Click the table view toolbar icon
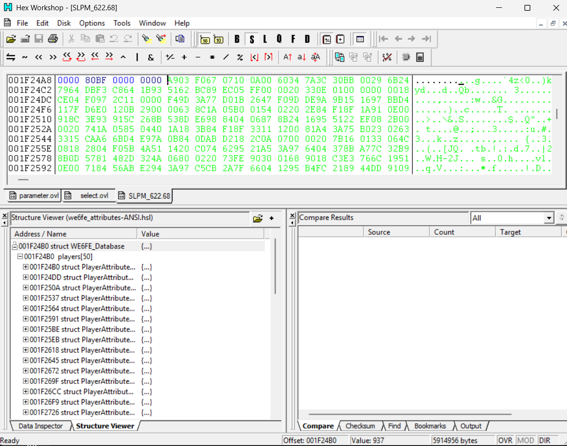The height and width of the screenshot is (446, 567). click(x=360, y=39)
